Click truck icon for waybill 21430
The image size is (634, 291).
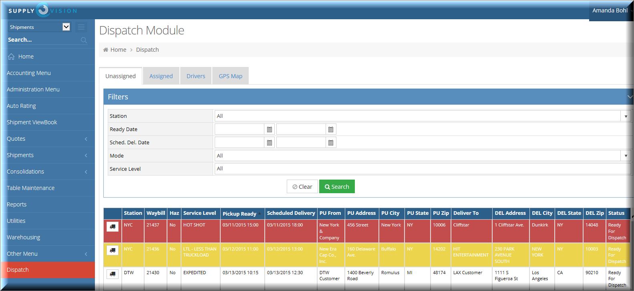coord(113,274)
